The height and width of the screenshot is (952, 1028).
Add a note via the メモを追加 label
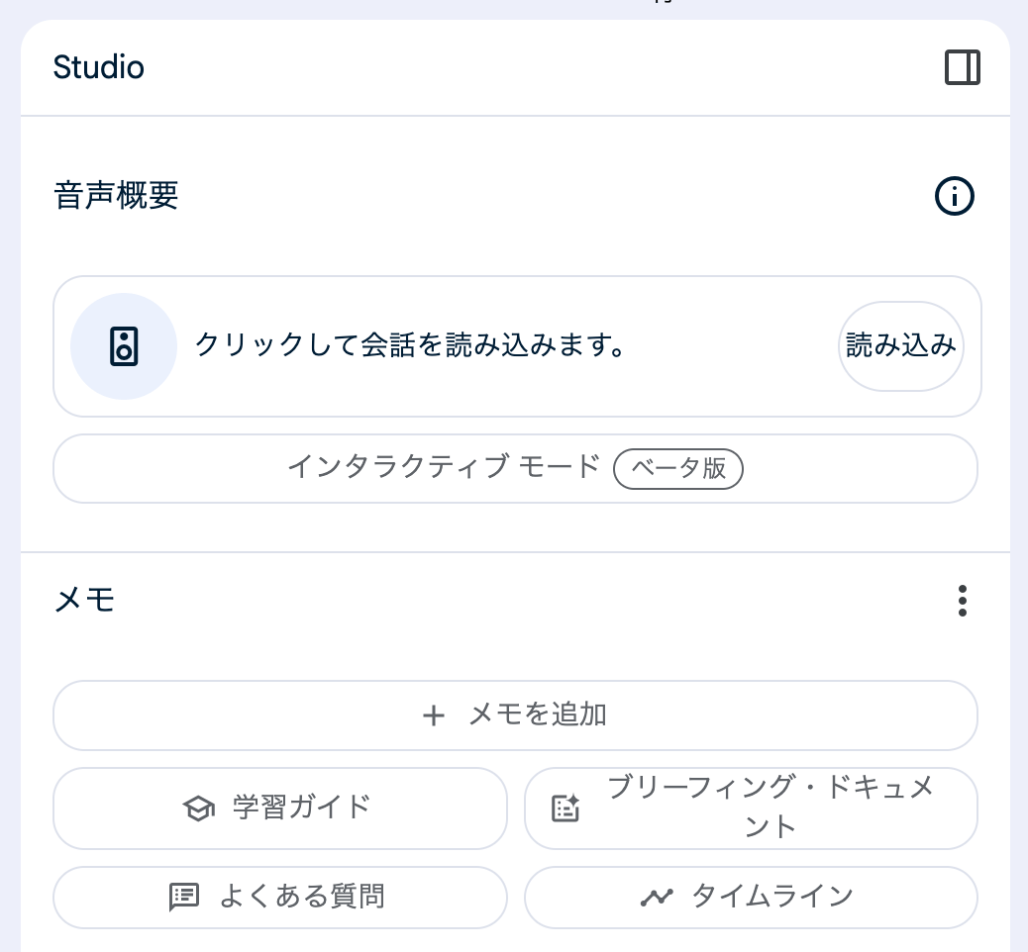(537, 714)
